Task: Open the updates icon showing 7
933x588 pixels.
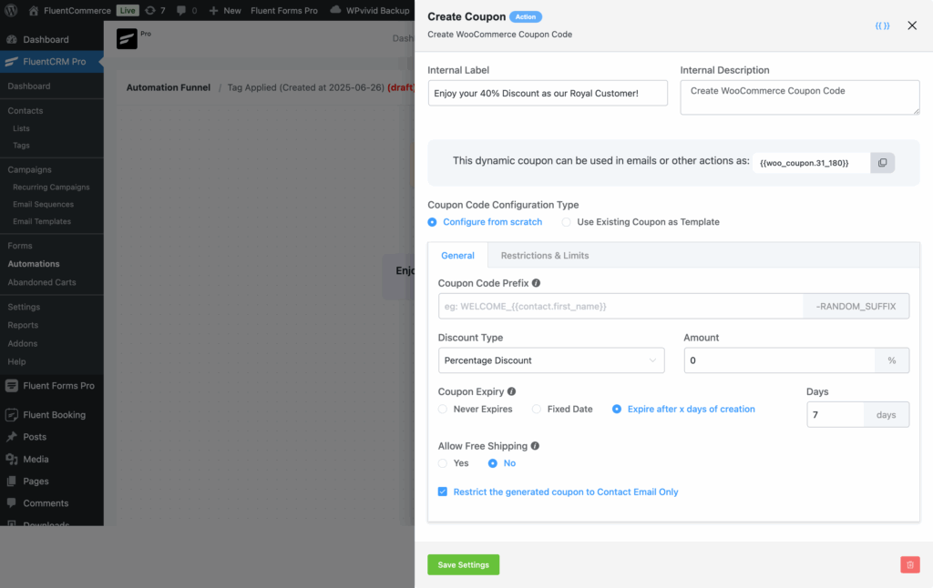Action: [x=150, y=11]
